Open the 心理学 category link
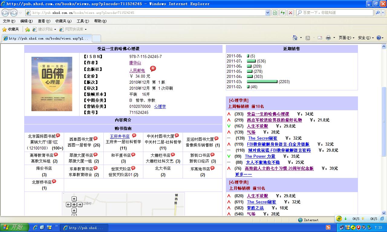 pyautogui.click(x=160, y=106)
